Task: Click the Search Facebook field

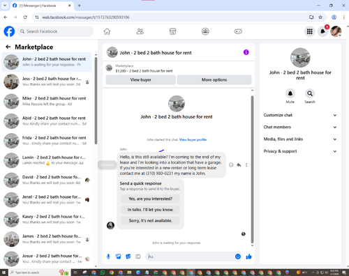Action: coord(55,31)
